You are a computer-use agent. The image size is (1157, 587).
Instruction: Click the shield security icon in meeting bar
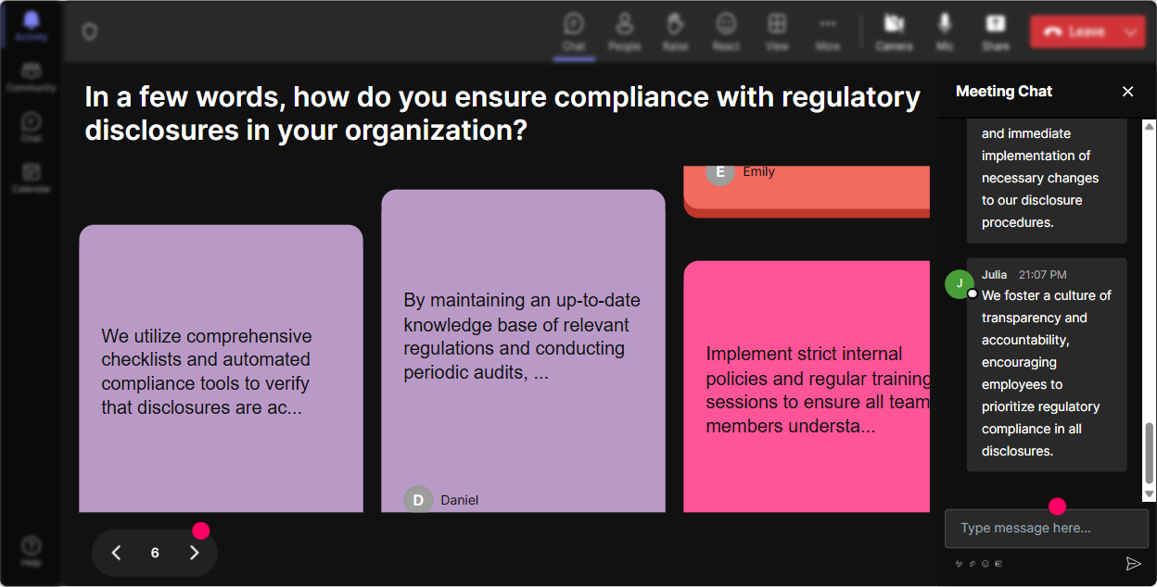pyautogui.click(x=89, y=31)
